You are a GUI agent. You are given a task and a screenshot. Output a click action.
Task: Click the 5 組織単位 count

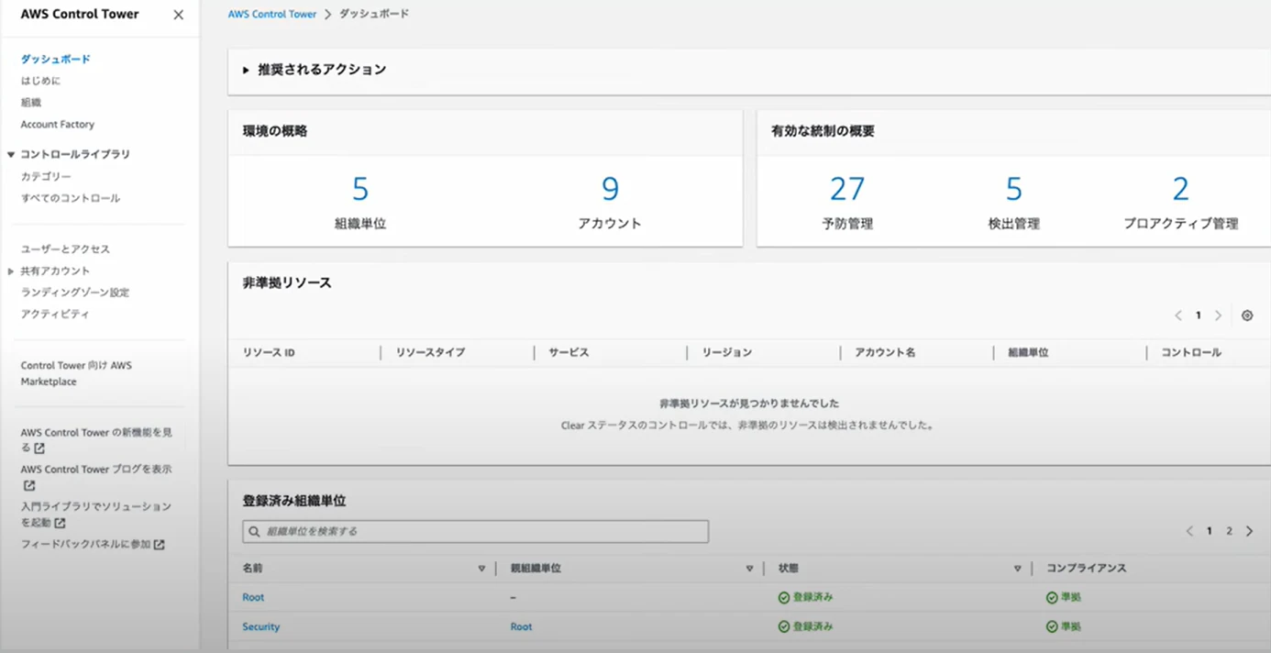[x=360, y=189]
